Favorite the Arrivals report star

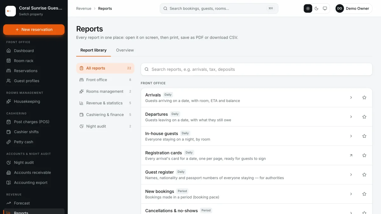pos(364,98)
